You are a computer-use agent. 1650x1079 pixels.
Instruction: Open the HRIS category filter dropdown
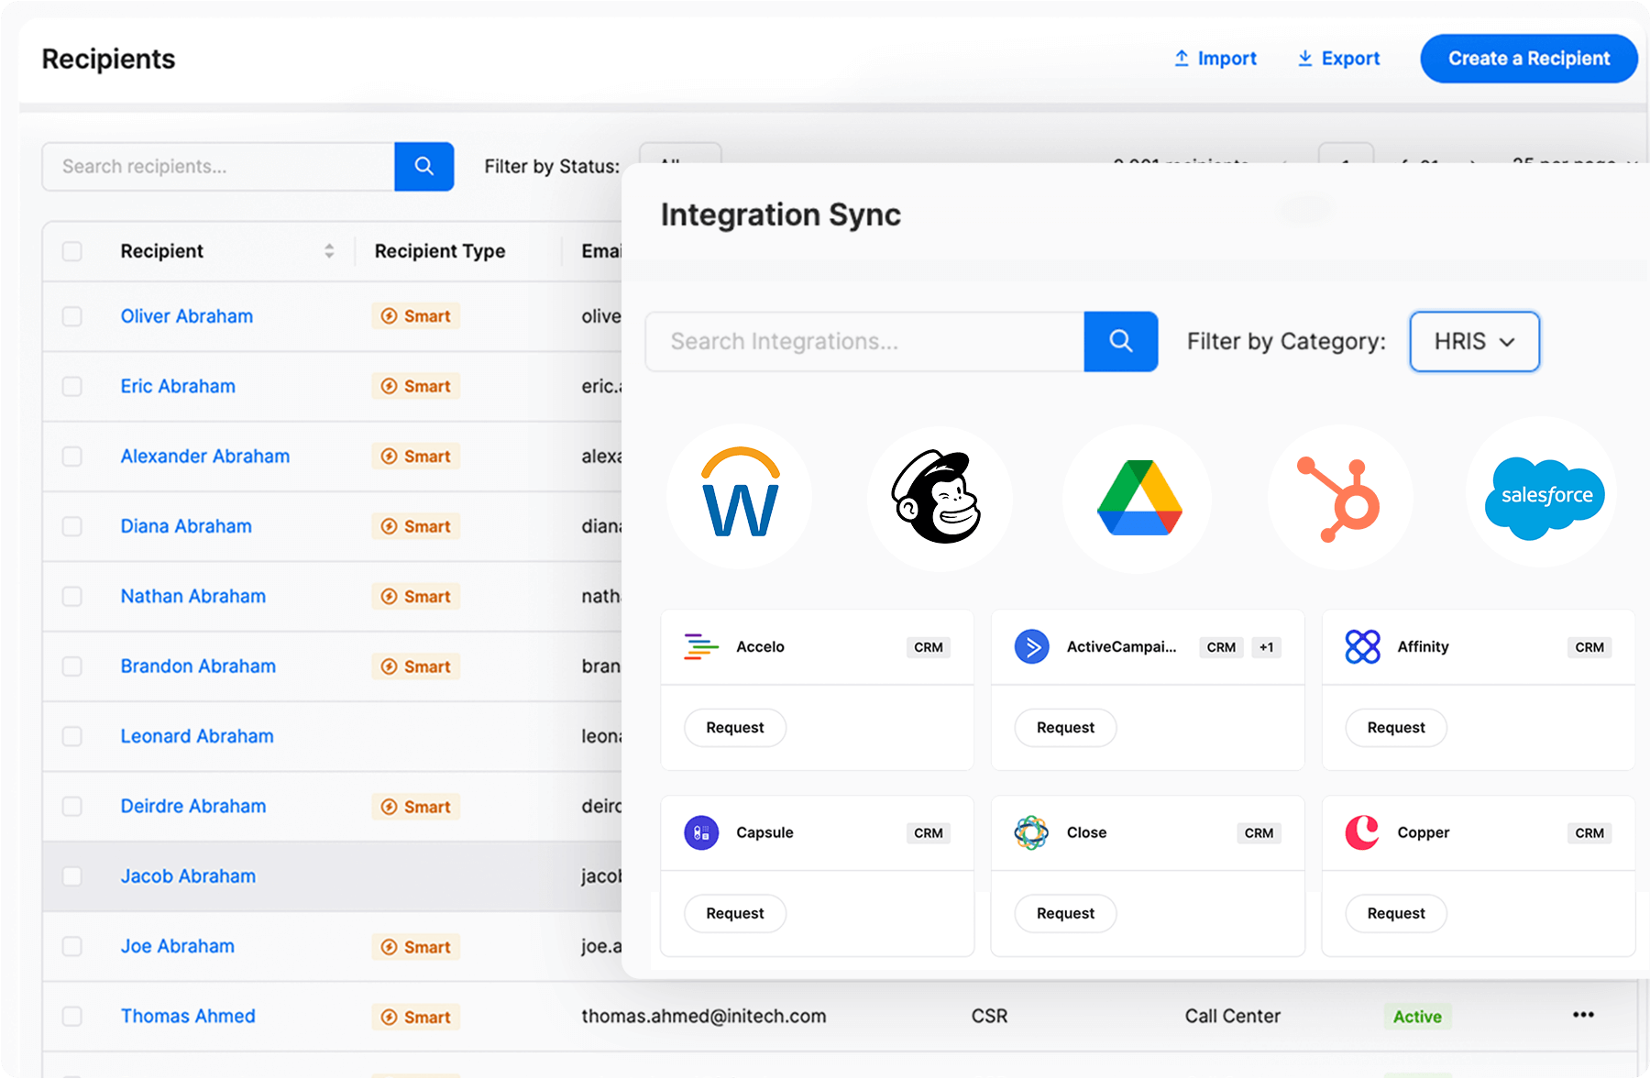1474,341
